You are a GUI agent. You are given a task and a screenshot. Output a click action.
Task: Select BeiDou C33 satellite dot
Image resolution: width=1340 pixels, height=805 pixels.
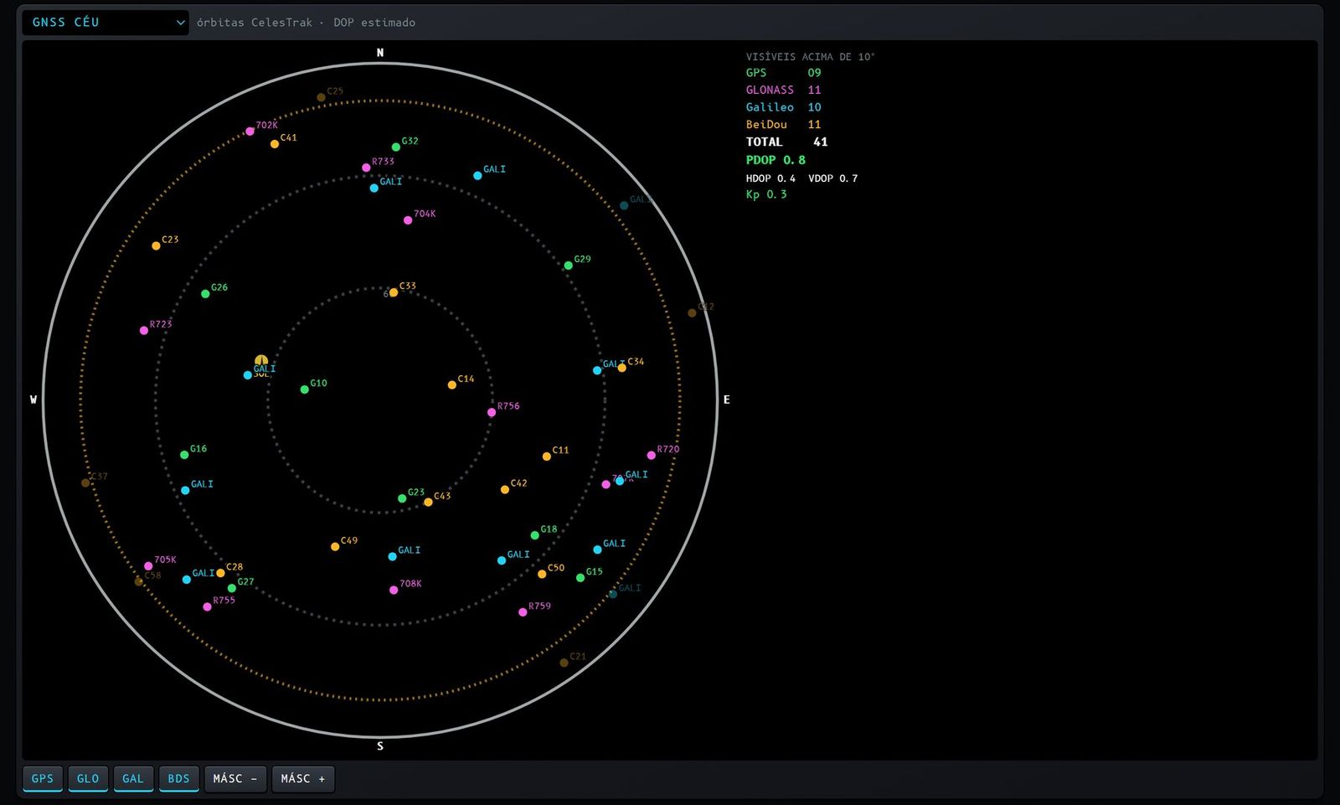point(394,292)
